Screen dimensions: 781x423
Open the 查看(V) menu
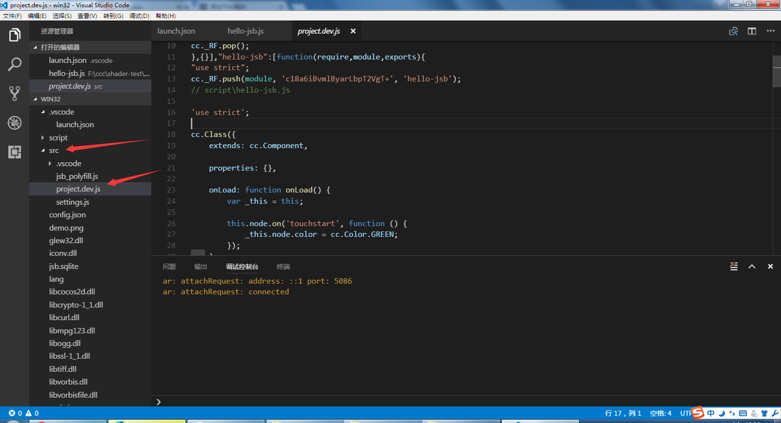[87, 16]
